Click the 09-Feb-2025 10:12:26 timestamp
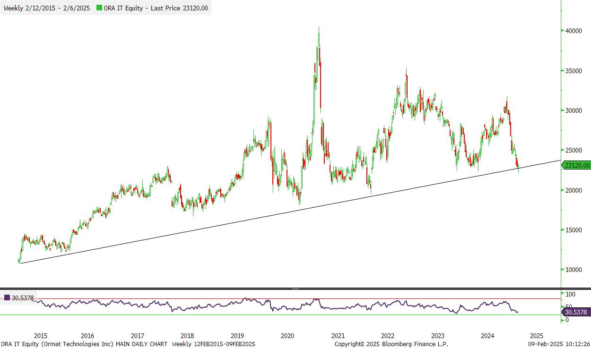Viewport: 591px width, 348px height. [559, 344]
